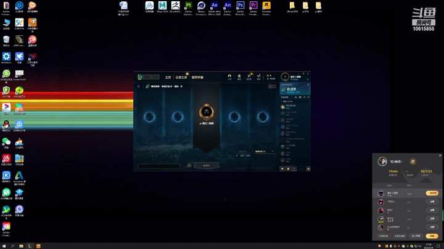Open NetEase Cloud Music desktop shortcut
This screenshot has height=249, width=444.
click(6, 160)
